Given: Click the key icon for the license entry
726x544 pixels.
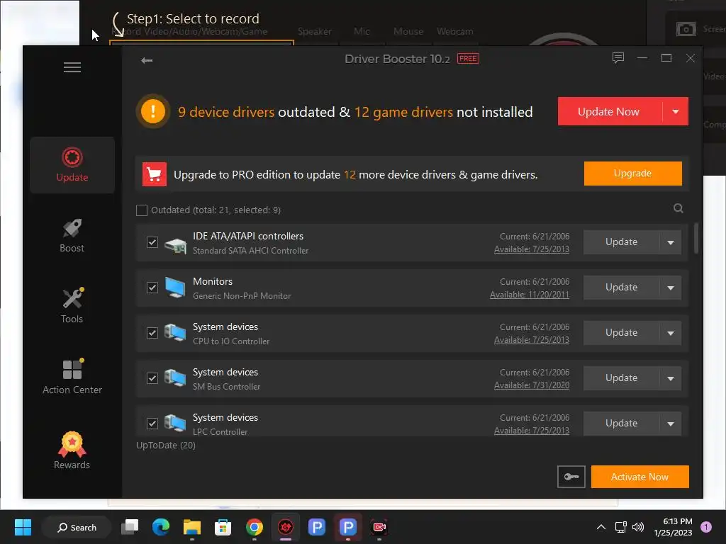Looking at the screenshot, I should click(571, 477).
